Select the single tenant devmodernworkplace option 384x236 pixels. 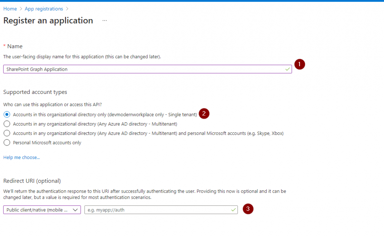point(6,114)
